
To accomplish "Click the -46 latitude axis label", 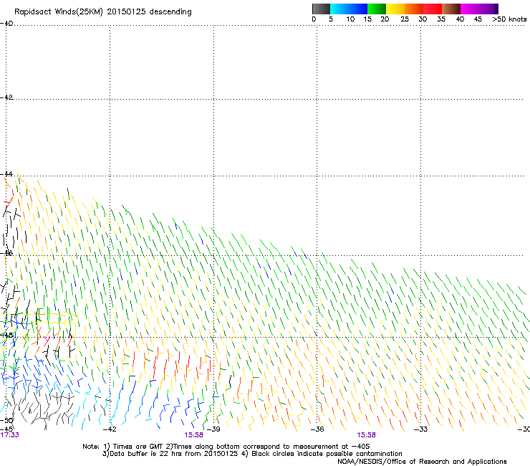I will [x=6, y=253].
